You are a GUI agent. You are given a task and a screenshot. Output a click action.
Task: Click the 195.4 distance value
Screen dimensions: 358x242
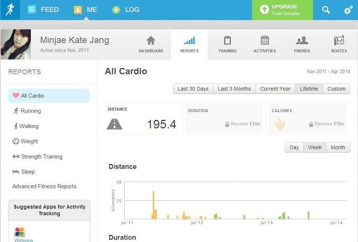(162, 125)
